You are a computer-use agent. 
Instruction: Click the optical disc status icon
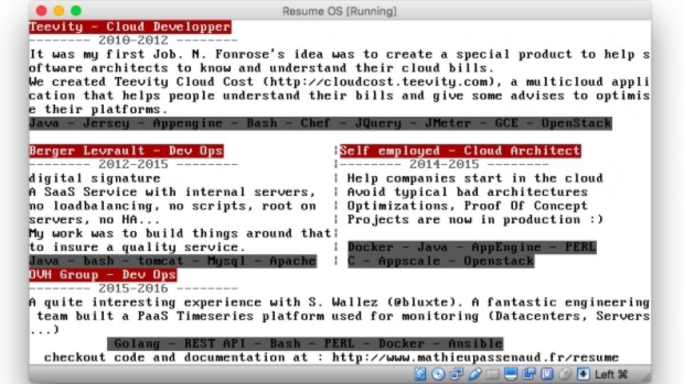(438, 374)
